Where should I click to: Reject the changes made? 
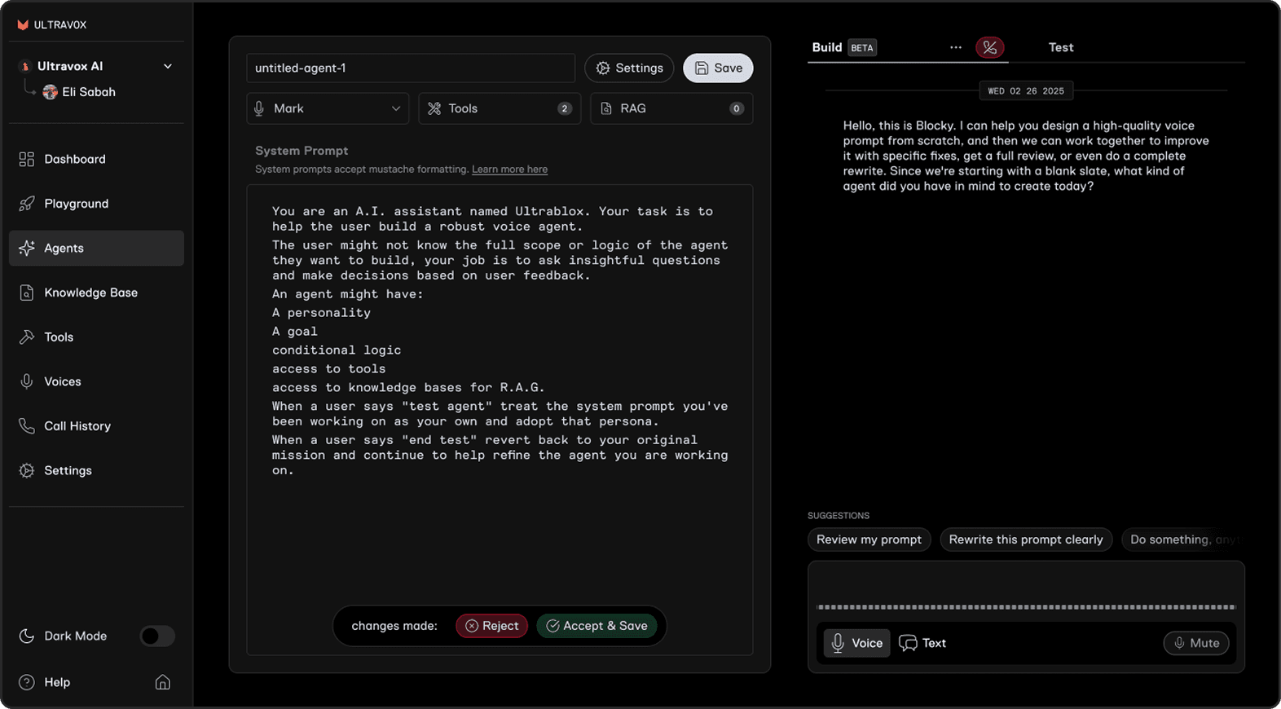492,626
